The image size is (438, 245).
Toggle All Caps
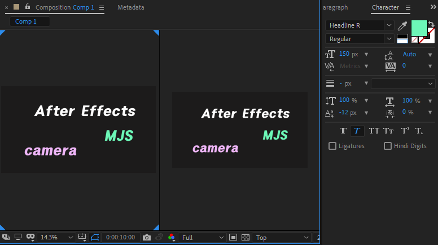(x=374, y=131)
